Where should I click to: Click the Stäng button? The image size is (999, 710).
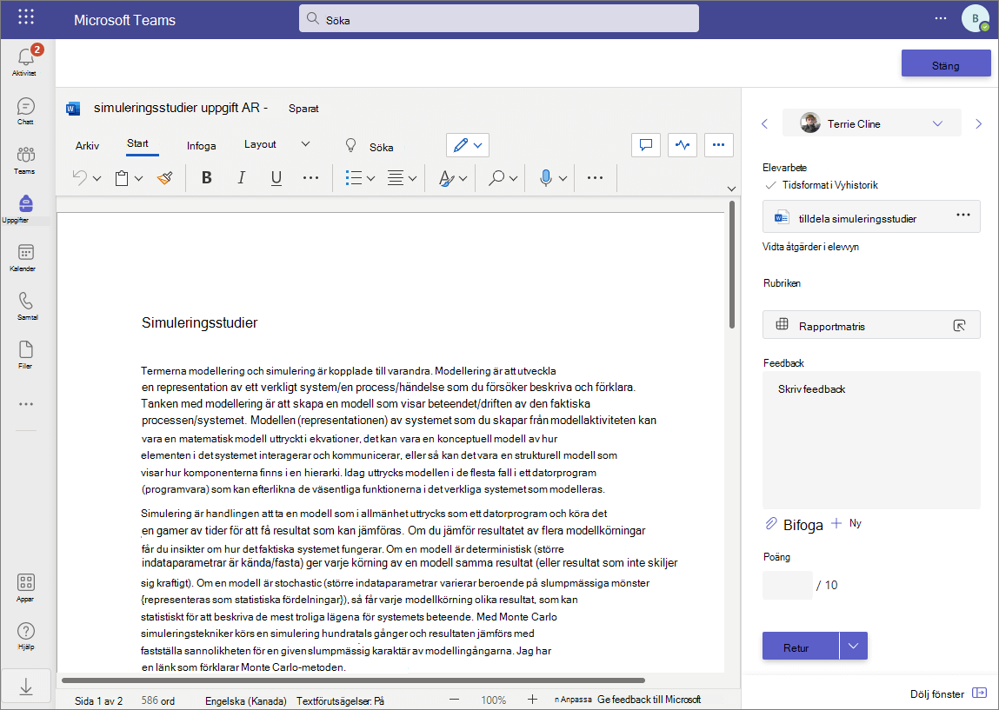(945, 65)
